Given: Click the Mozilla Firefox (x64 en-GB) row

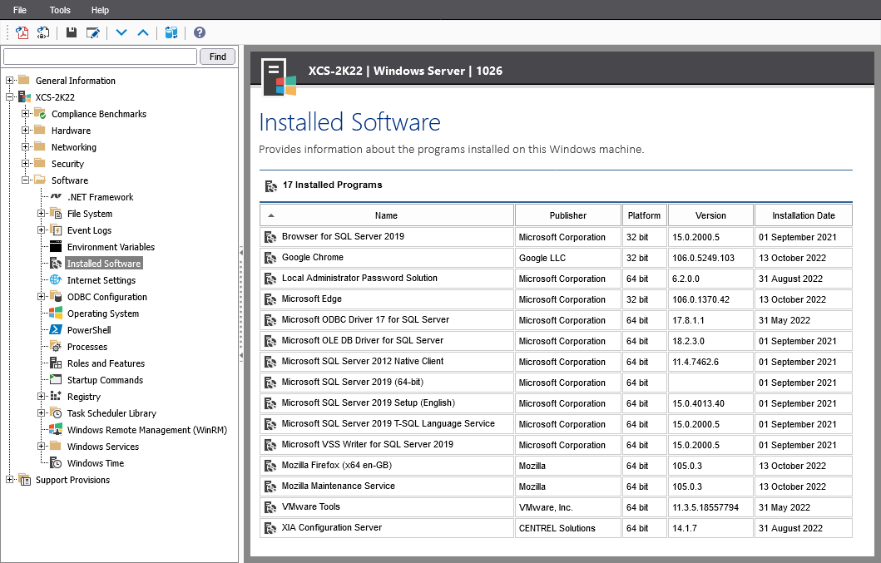Looking at the screenshot, I should 556,466.
